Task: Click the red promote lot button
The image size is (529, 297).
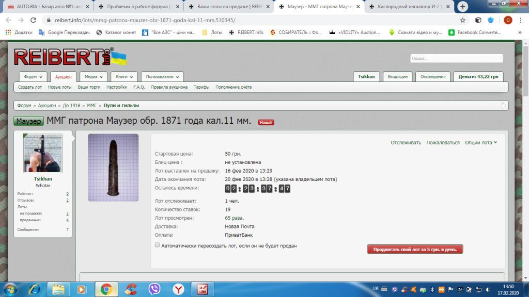Action: click(415, 249)
